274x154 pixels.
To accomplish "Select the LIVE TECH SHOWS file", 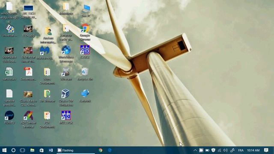I will click(28, 12).
